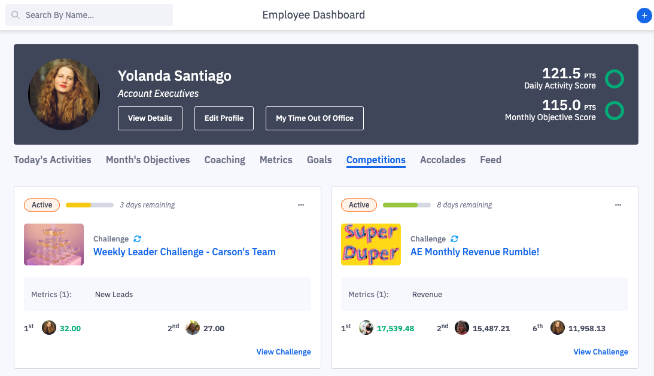Open the Weekly Leader Challenge options menu
The image size is (654, 376).
pos(301,205)
